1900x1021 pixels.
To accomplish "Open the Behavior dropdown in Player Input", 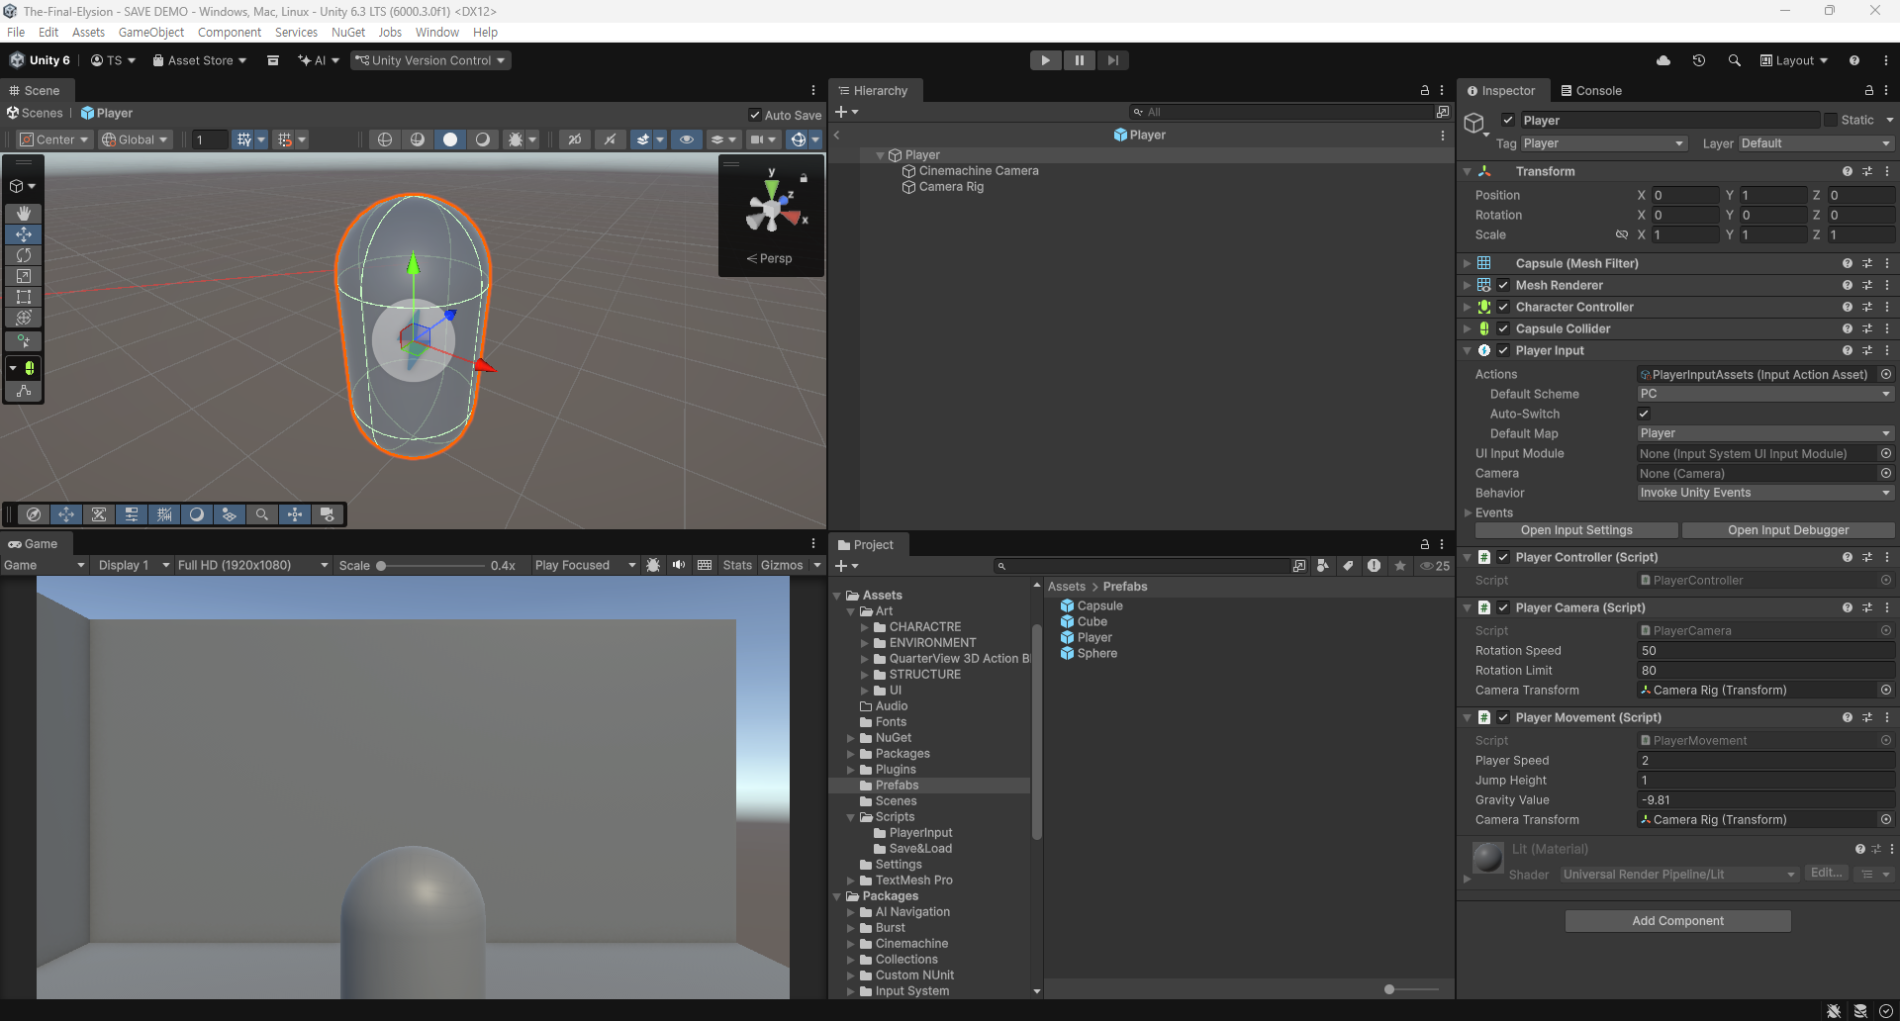I will click(1764, 493).
